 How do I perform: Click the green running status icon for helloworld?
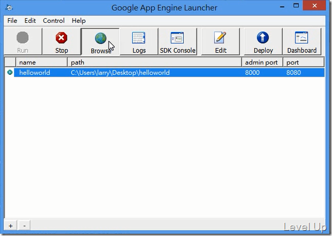[x=10, y=73]
